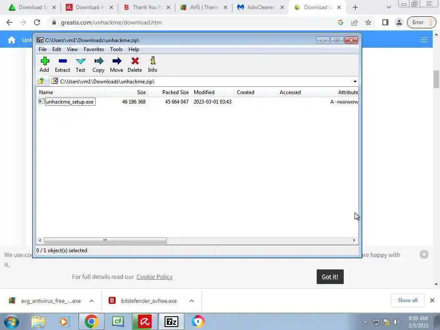Sort by the Name column header
Viewport: 440px width, 330px height.
point(71,92)
